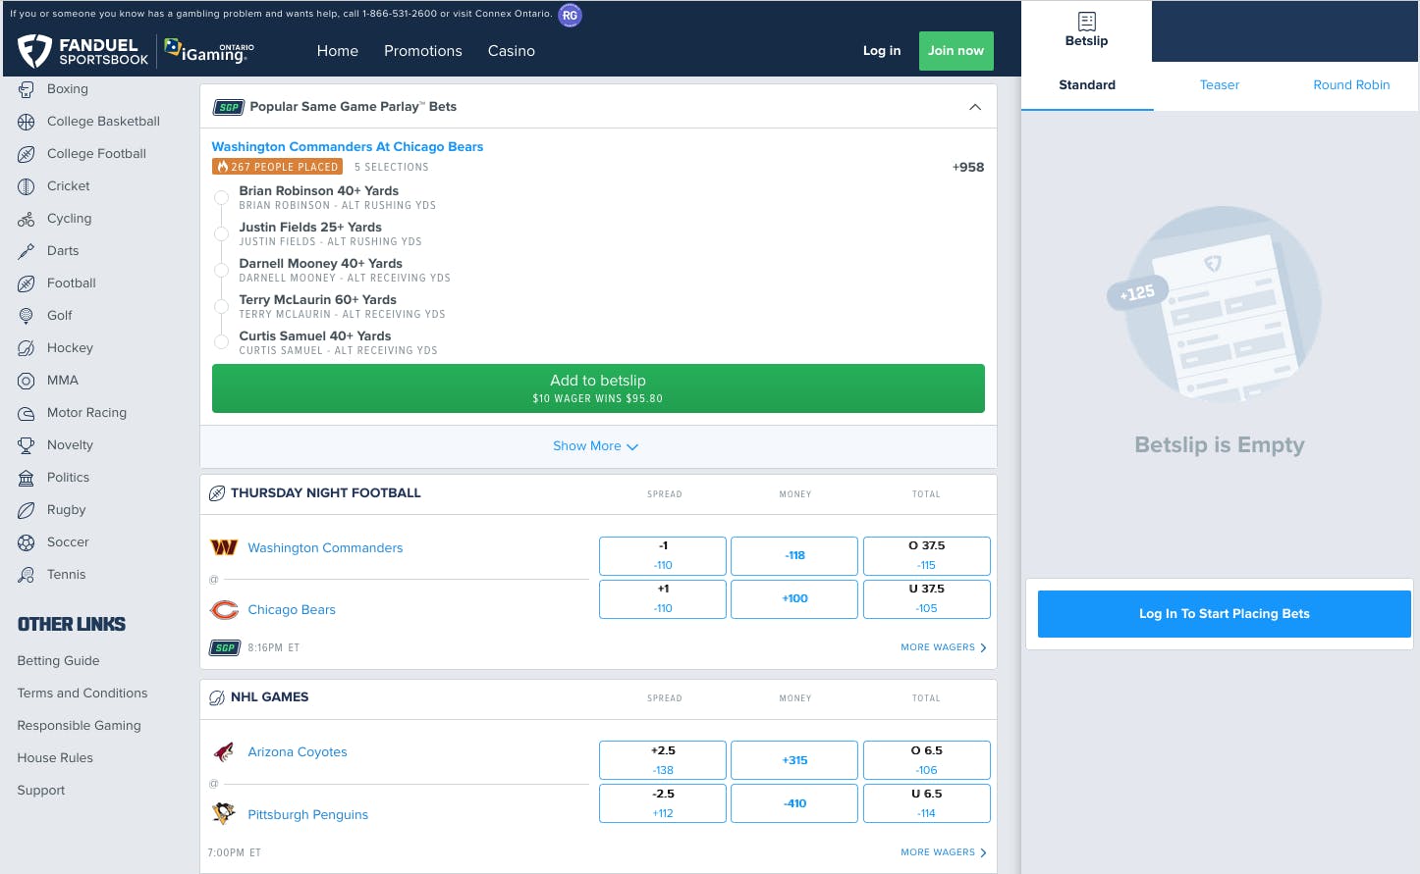Open More Wagers for Thursday Night Football
This screenshot has width=1420, height=874.
tap(943, 647)
